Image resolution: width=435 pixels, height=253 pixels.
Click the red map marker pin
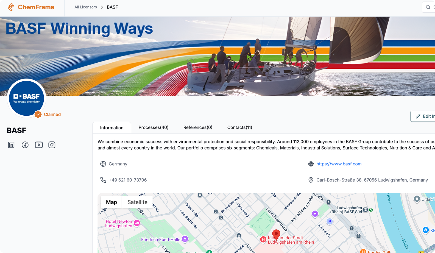pyautogui.click(x=276, y=235)
